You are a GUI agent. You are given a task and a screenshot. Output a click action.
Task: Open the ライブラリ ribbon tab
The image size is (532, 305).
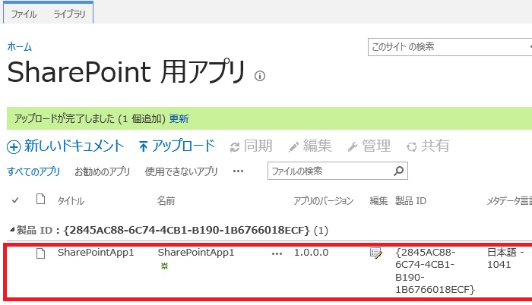point(70,14)
